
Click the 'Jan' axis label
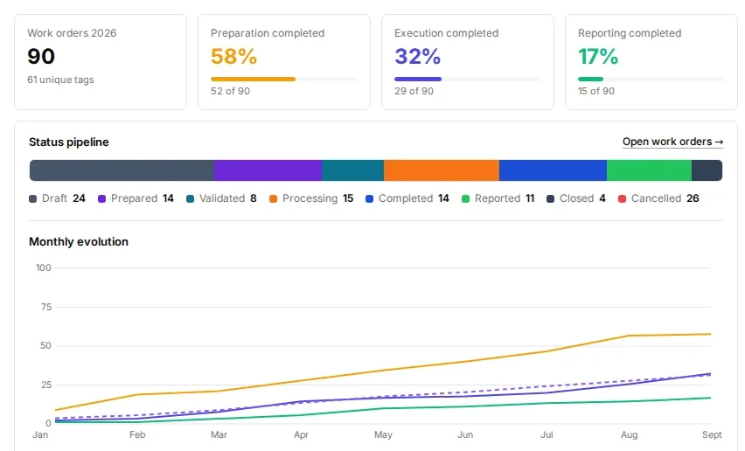coord(40,435)
